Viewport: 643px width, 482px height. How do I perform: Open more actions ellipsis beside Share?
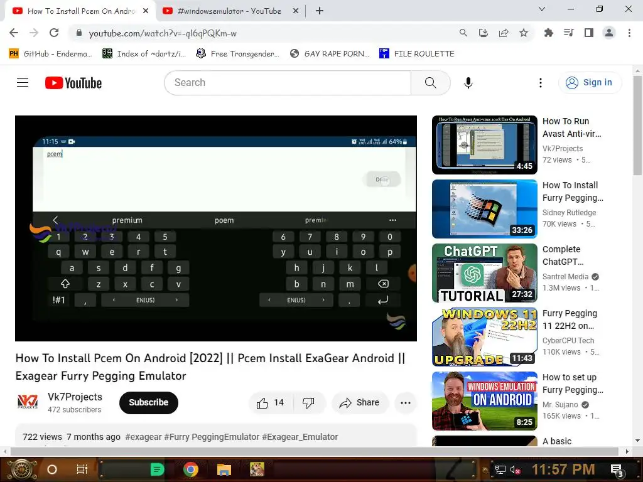405,403
